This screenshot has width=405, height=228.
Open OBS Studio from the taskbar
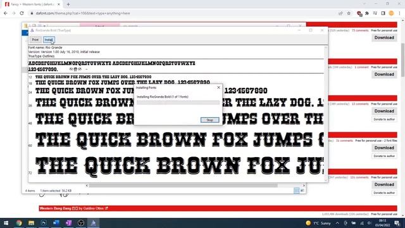pyautogui.click(x=81, y=223)
